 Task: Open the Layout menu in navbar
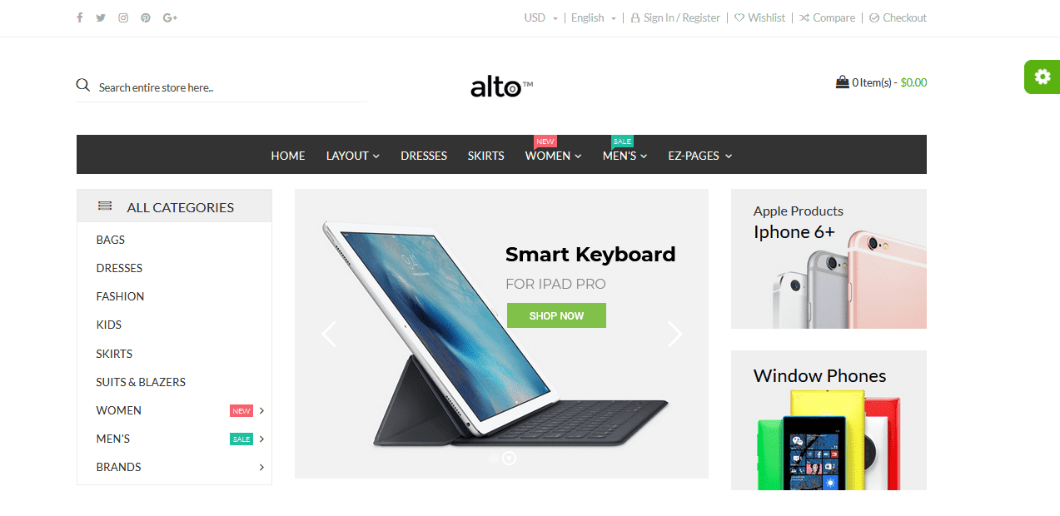click(353, 156)
